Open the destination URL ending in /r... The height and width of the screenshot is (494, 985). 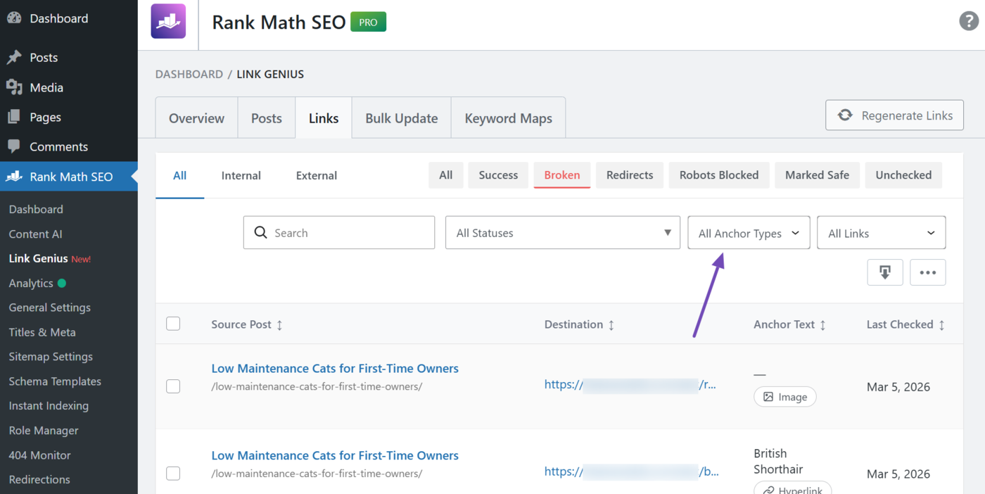630,385
